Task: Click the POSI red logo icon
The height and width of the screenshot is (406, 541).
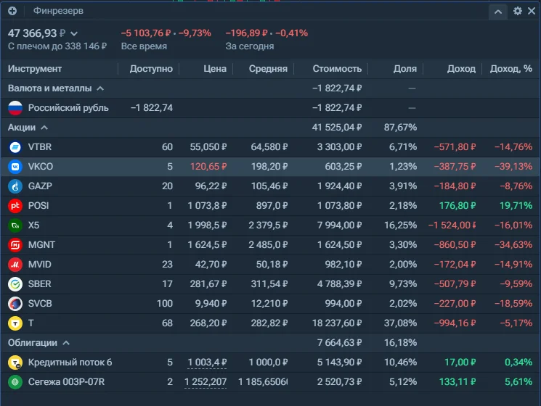Action: (15, 206)
